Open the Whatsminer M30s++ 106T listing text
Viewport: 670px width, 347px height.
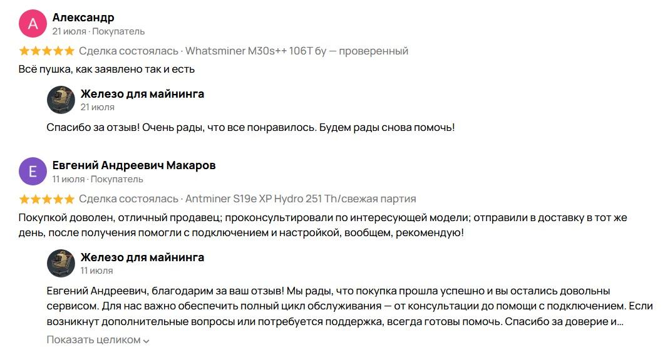pos(297,51)
